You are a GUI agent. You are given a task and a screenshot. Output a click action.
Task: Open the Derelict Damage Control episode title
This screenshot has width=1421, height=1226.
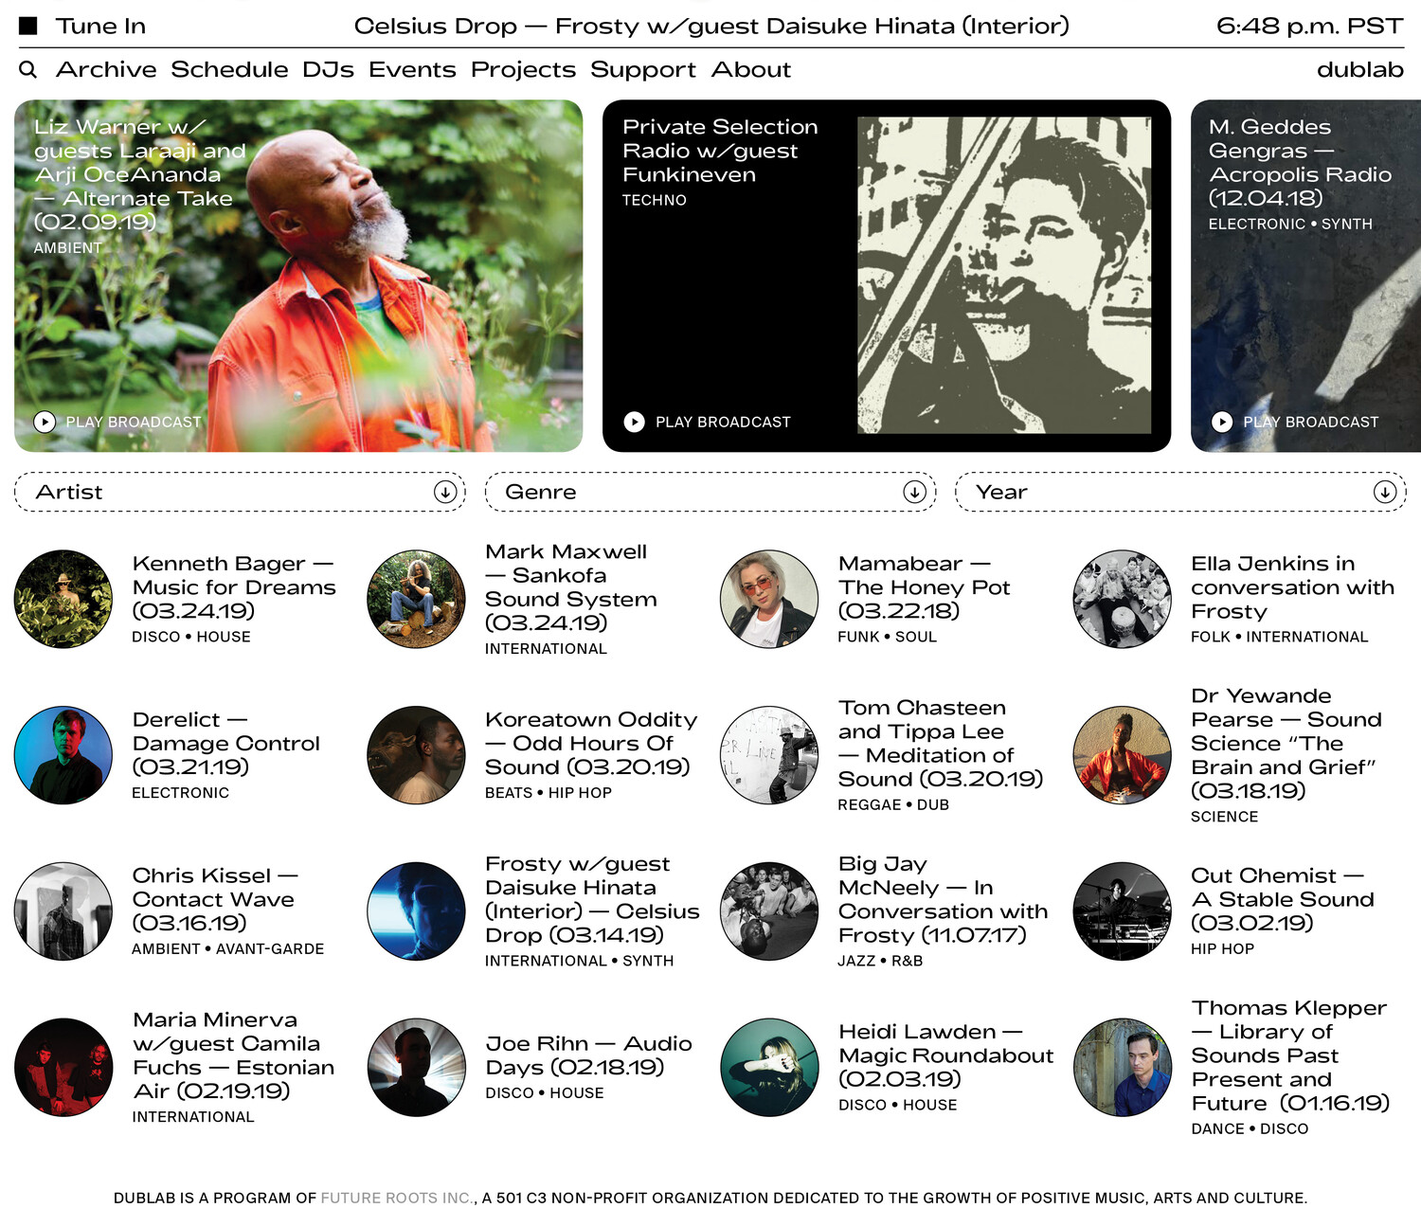(225, 743)
